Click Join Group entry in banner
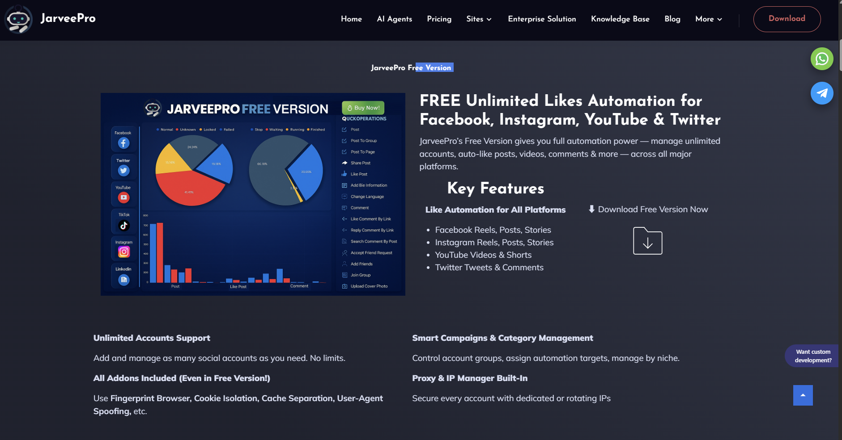The height and width of the screenshot is (440, 842). (x=361, y=275)
